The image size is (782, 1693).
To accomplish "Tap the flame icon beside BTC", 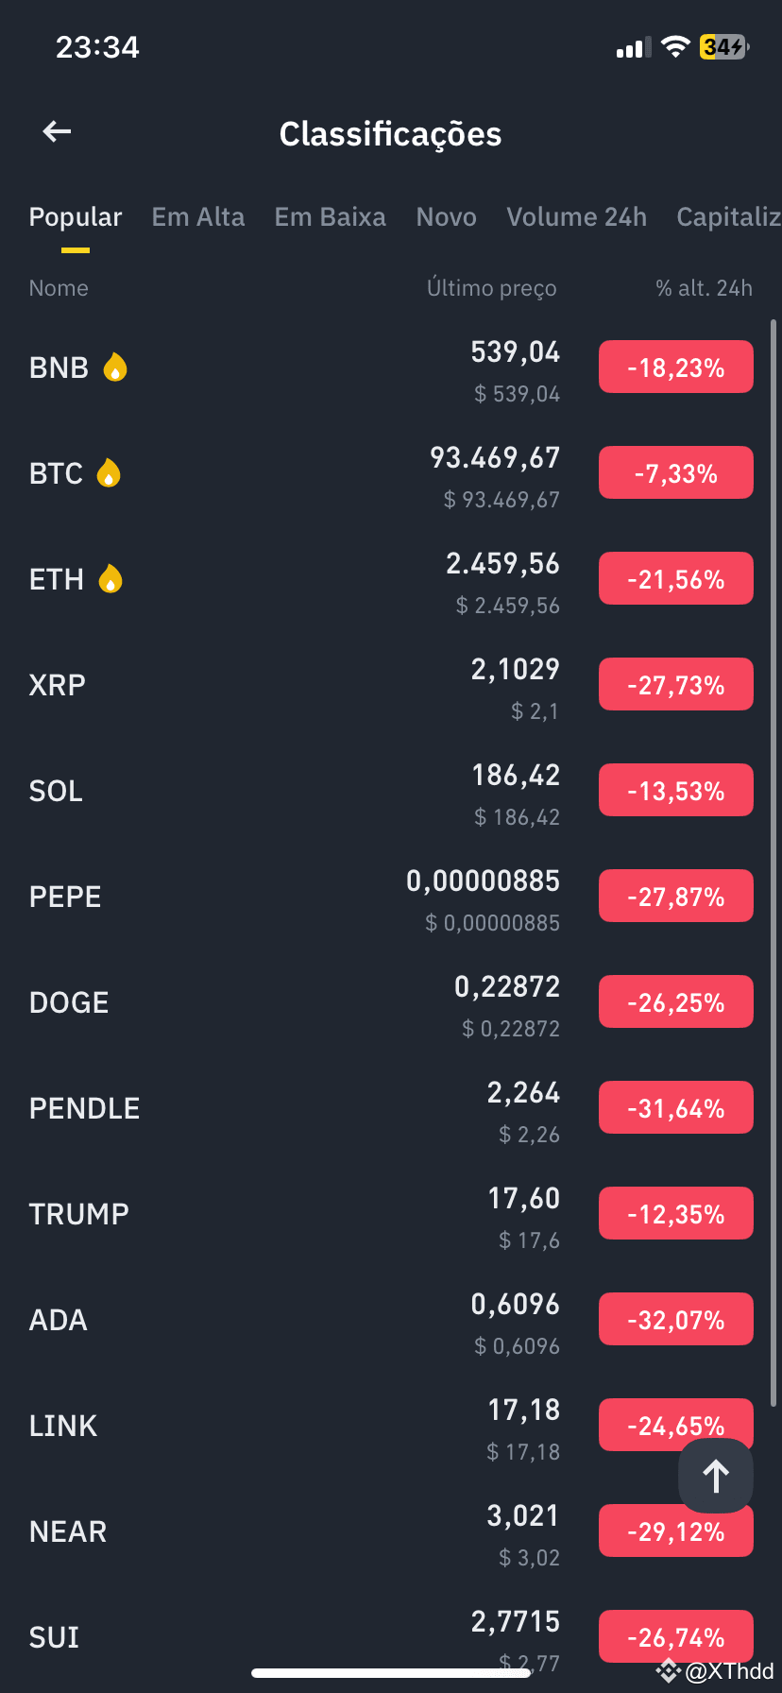I will (x=110, y=472).
